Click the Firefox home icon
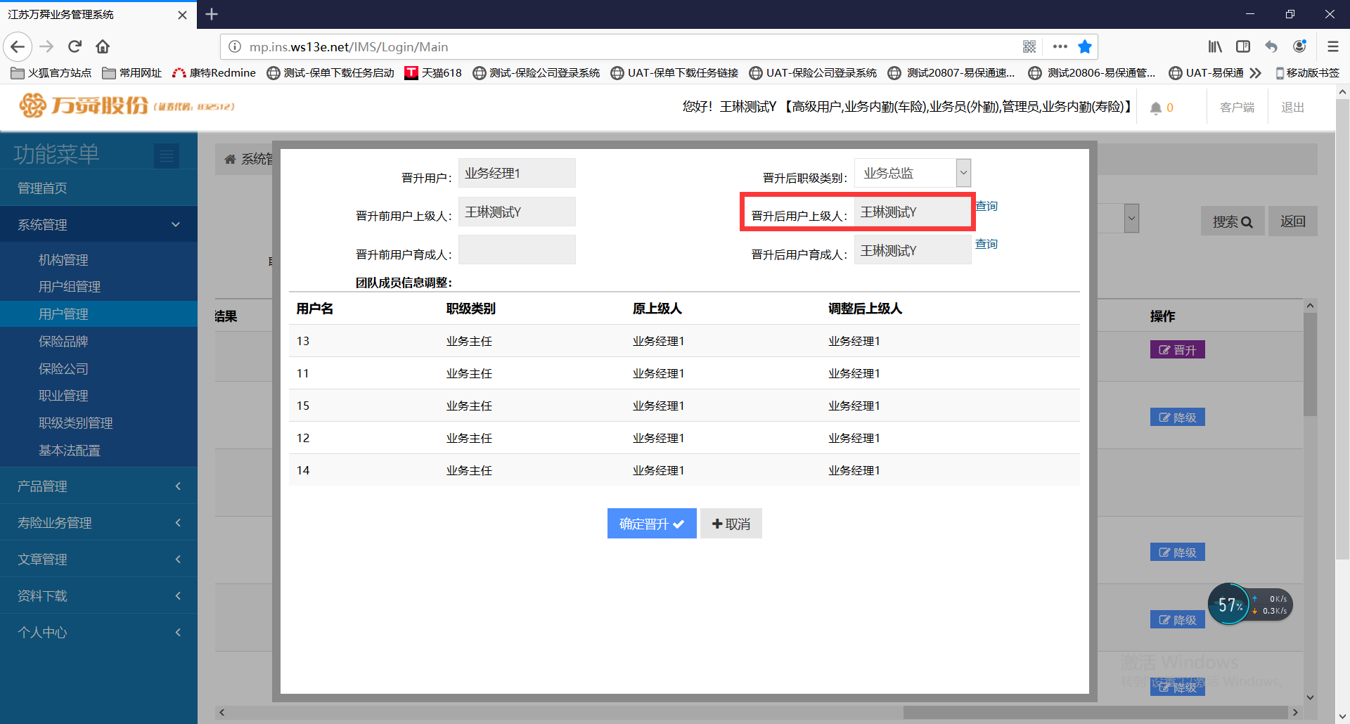The width and height of the screenshot is (1350, 724). click(103, 47)
